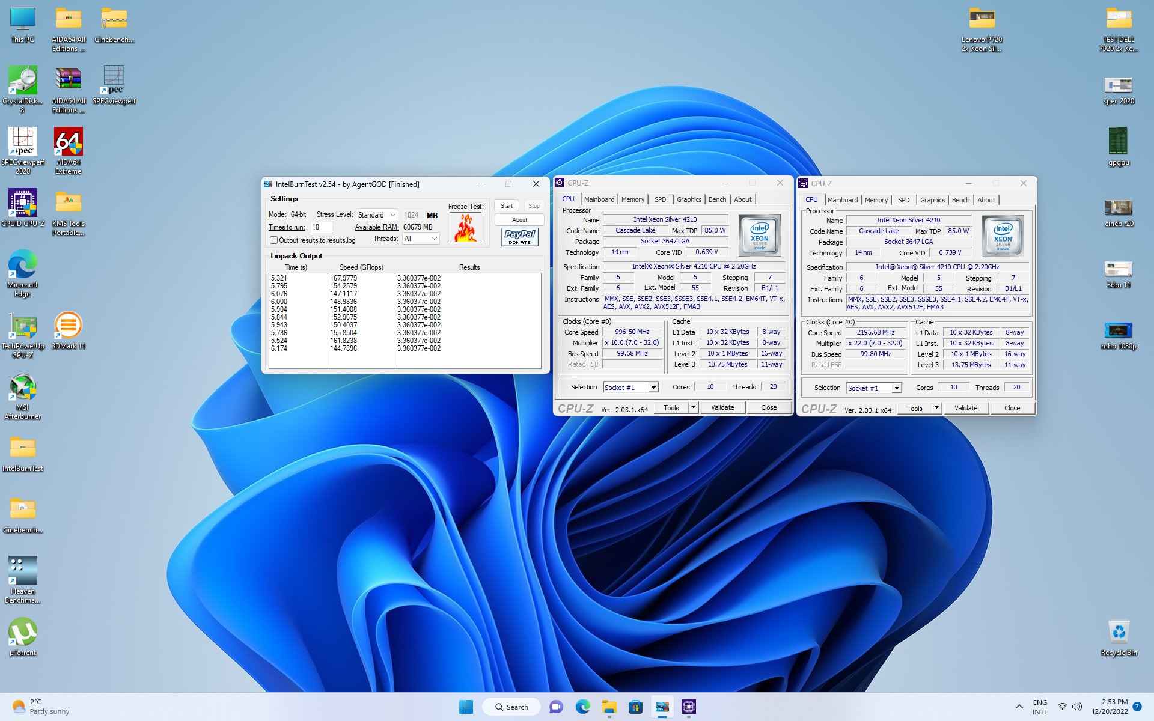Open Teams Chat from taskbar
This screenshot has width=1154, height=721.
556,707
